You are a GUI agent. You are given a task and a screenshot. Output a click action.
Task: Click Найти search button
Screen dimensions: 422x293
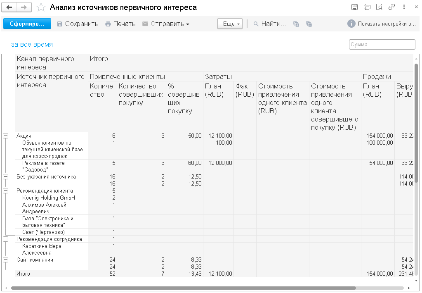pos(270,24)
